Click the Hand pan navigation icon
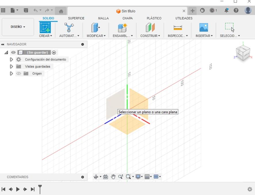Screen dimensions: 255x195 (113, 177)
